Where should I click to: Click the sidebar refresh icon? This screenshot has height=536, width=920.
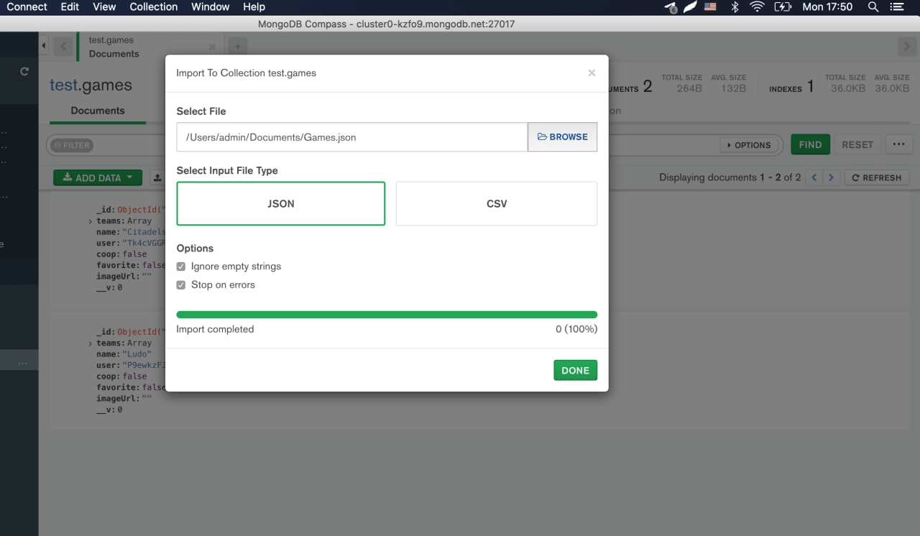pyautogui.click(x=24, y=72)
